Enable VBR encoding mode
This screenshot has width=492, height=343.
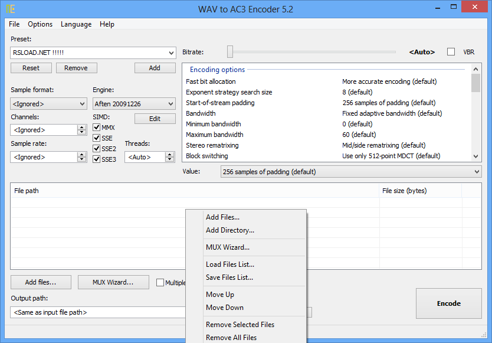pos(451,52)
